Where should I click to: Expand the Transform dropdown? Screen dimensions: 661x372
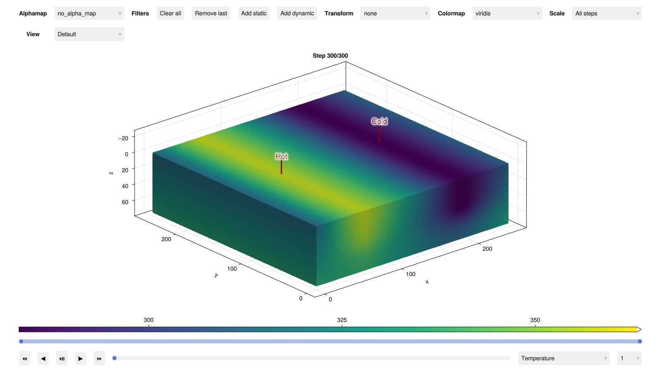click(395, 13)
